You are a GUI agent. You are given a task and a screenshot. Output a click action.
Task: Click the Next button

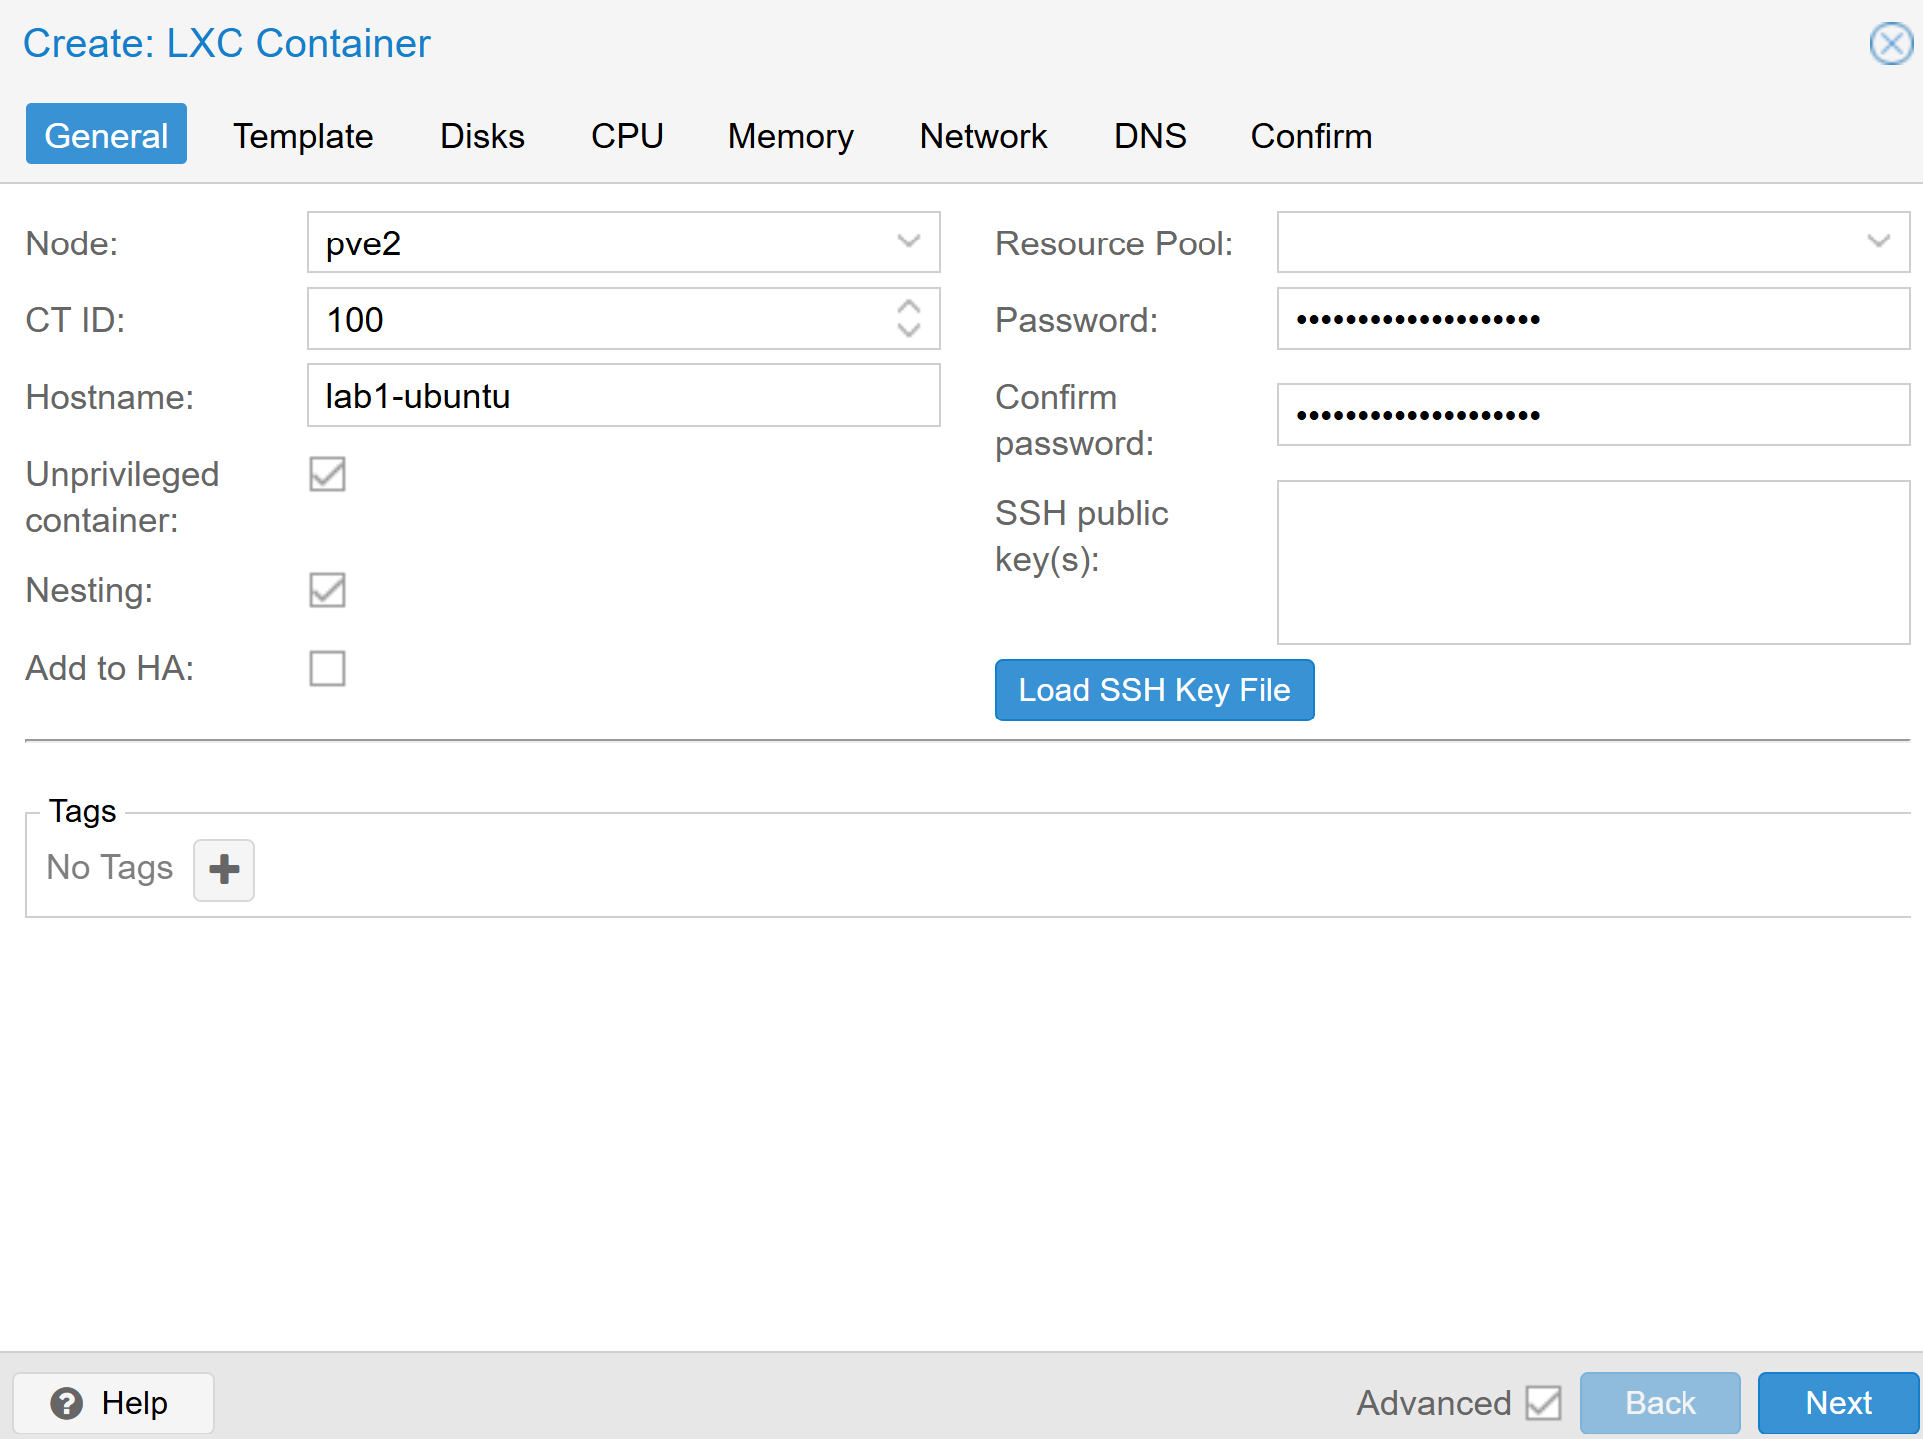1838,1403
